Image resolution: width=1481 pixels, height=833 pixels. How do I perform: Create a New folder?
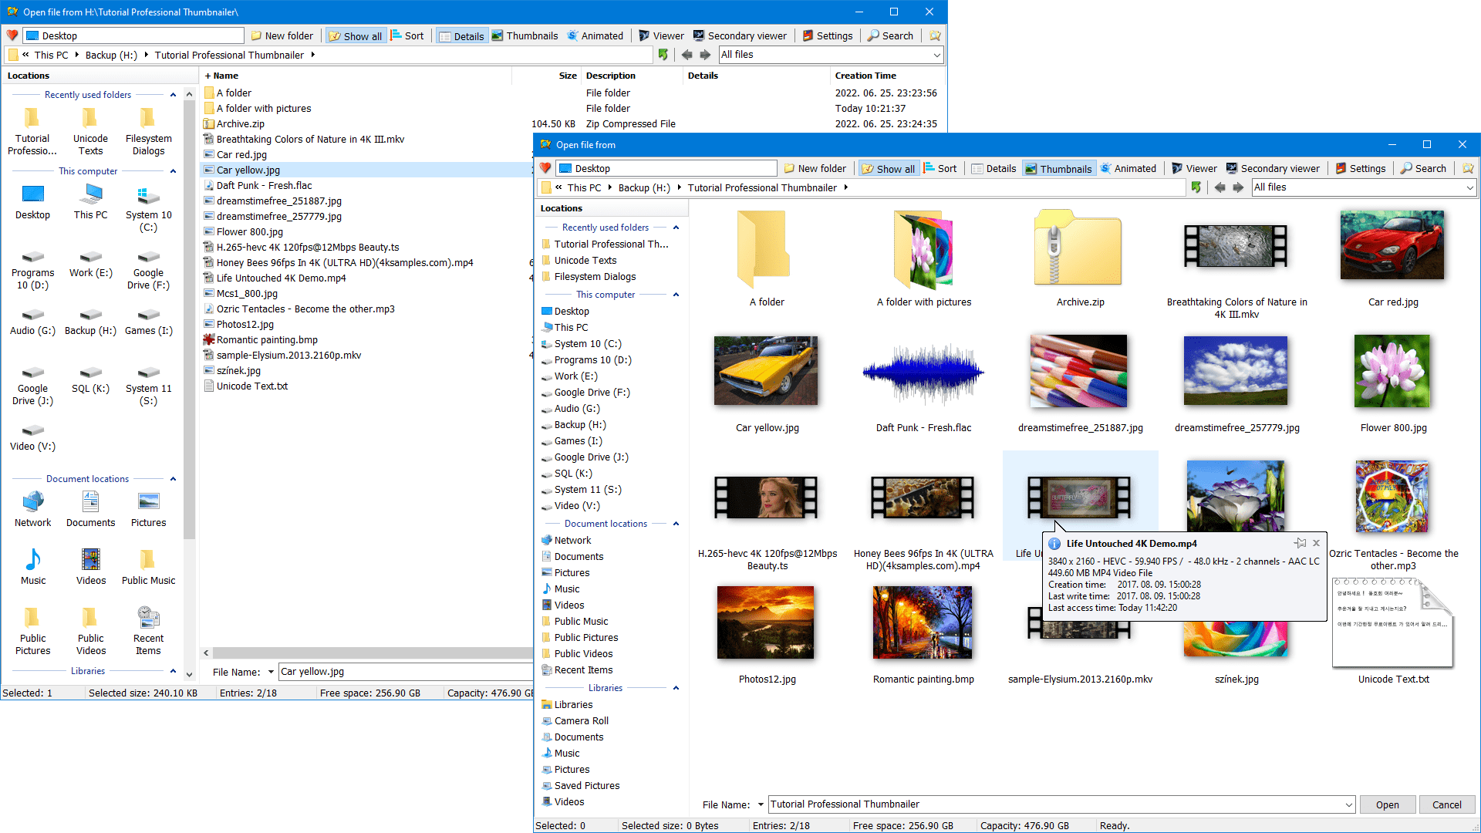[x=815, y=168]
